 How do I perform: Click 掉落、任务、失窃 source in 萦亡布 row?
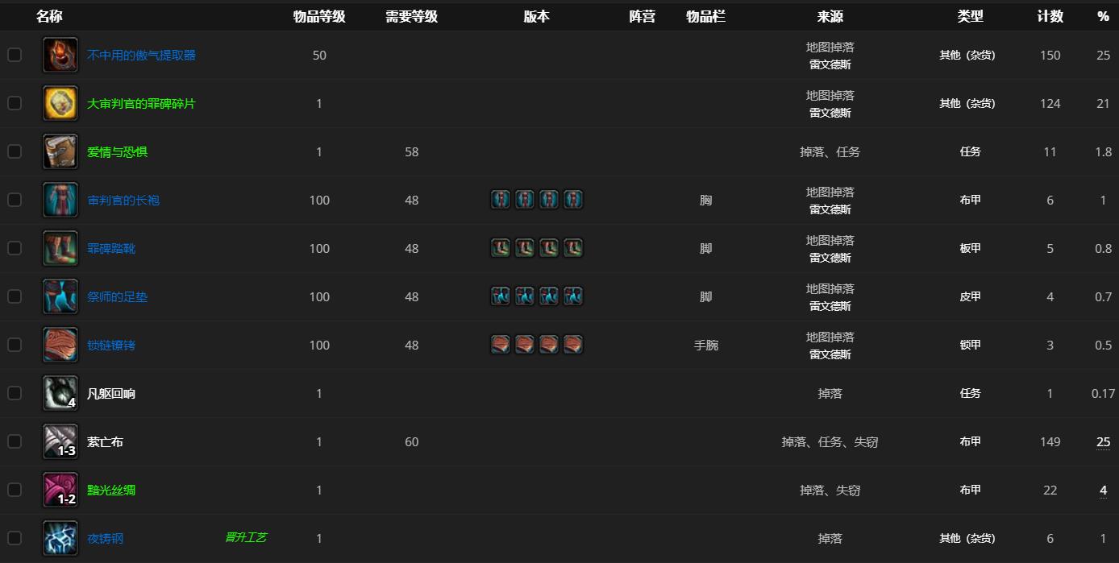click(x=830, y=441)
